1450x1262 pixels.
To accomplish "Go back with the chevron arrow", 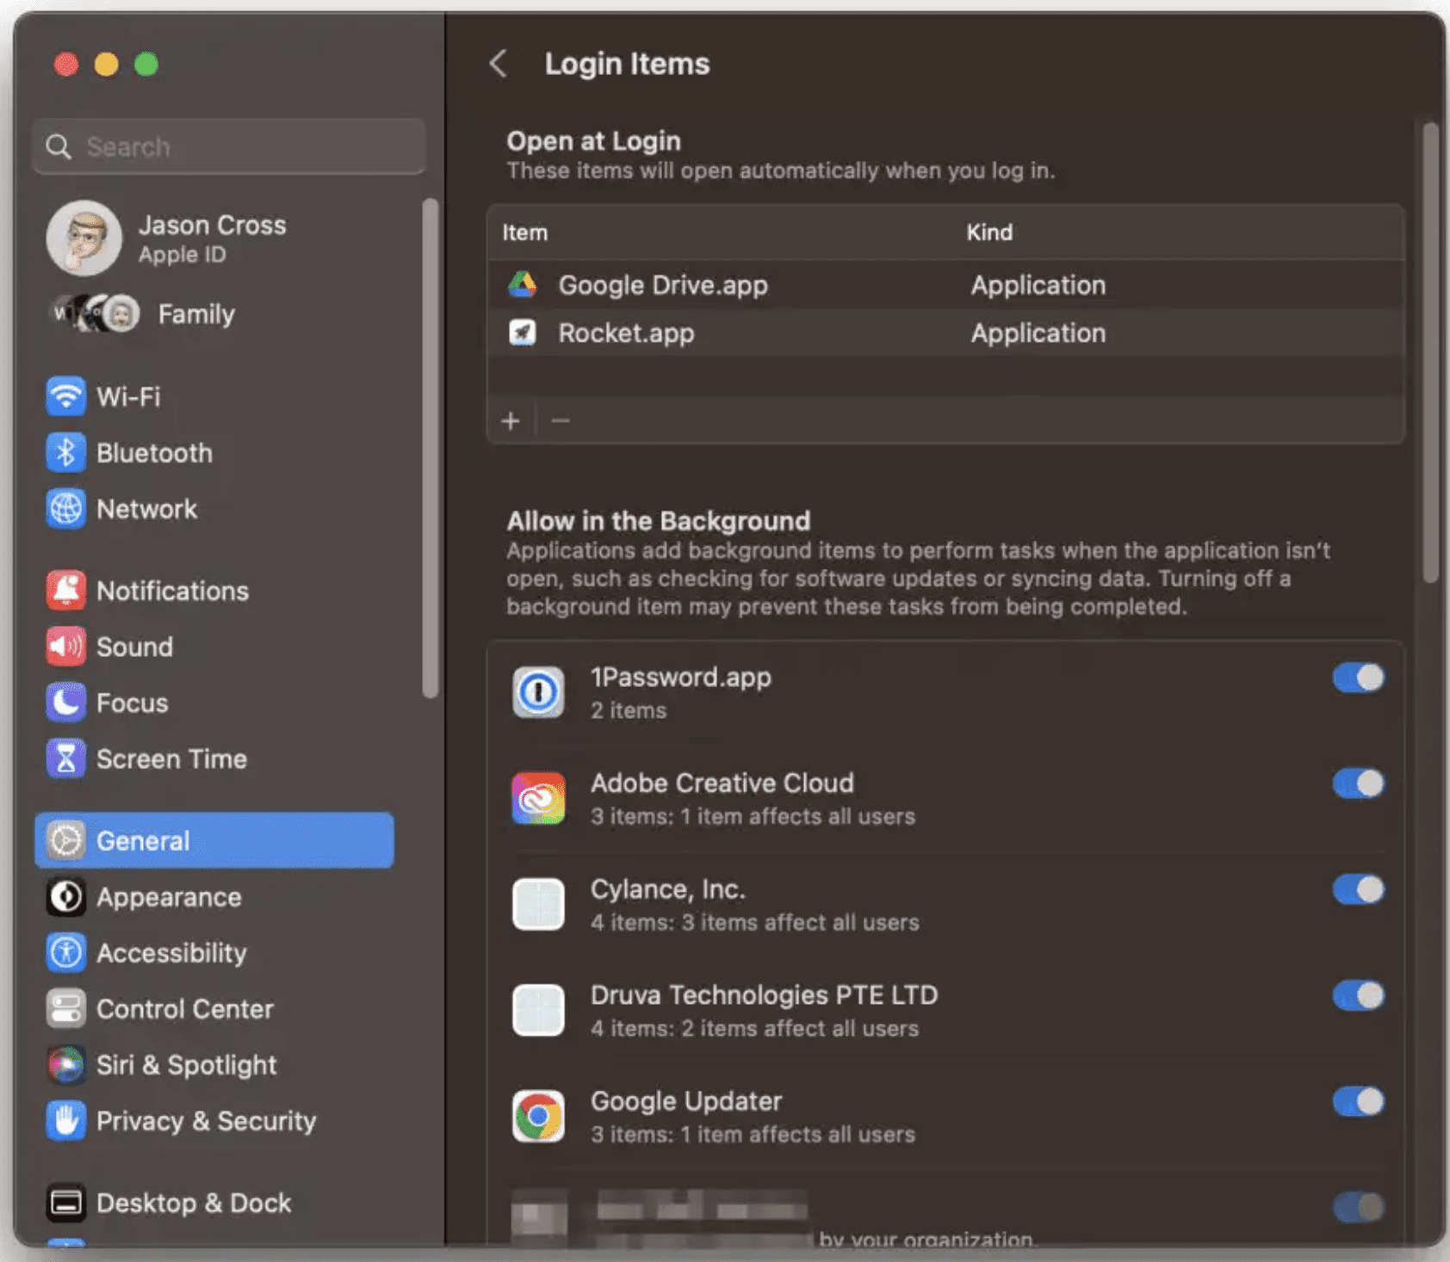I will (x=499, y=64).
